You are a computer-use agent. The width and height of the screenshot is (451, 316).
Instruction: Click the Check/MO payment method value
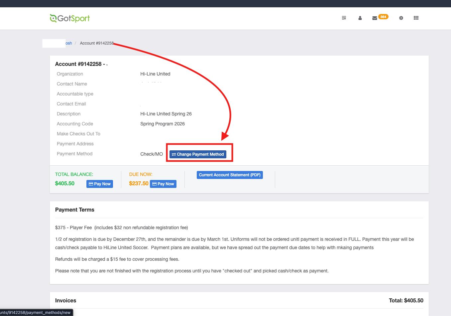click(x=152, y=154)
